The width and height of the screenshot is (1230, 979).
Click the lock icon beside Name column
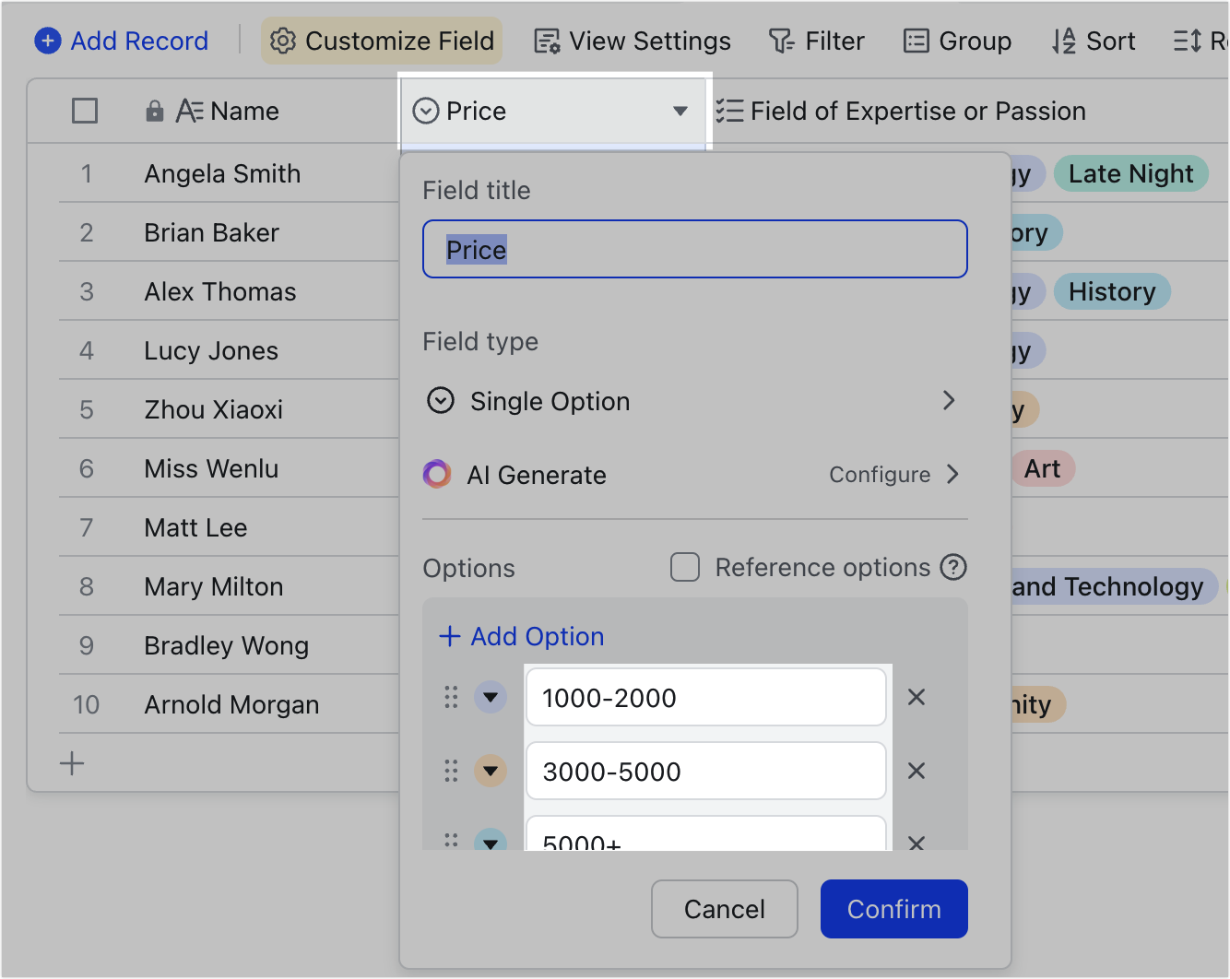155,112
